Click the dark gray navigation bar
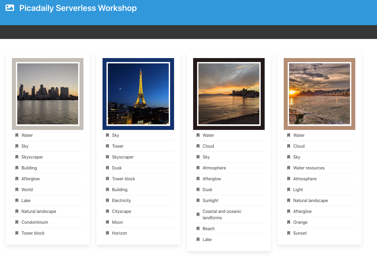The height and width of the screenshot is (263, 377). tap(188, 32)
